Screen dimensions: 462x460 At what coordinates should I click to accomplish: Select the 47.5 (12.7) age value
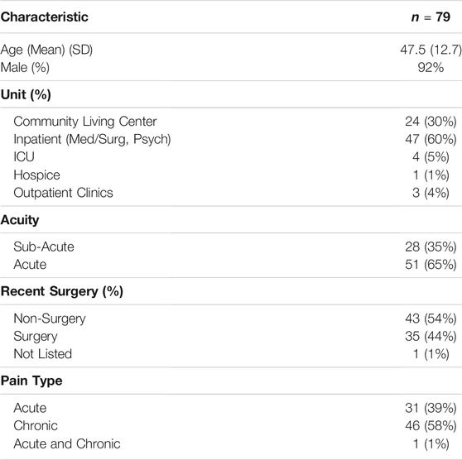(431, 50)
